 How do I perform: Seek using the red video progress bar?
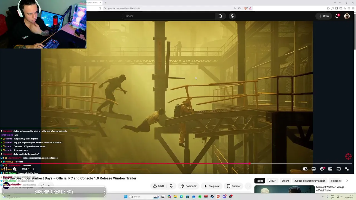[x=177, y=164]
